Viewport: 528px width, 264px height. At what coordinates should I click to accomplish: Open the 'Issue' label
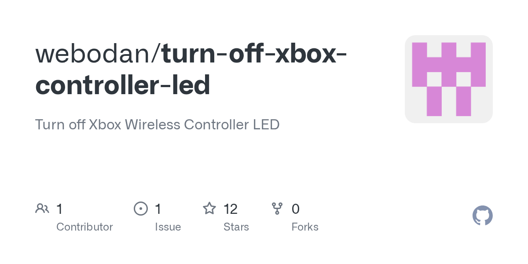click(x=168, y=227)
